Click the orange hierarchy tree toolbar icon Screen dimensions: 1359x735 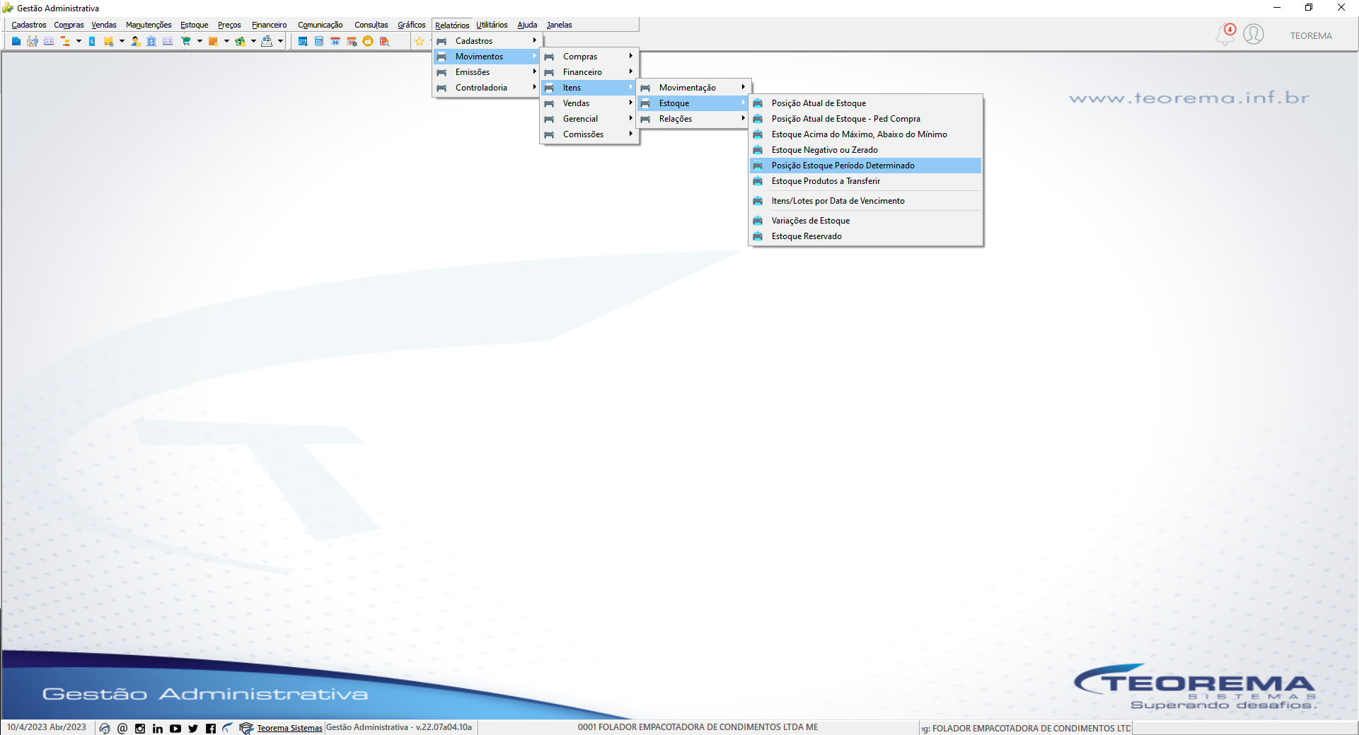tap(65, 41)
